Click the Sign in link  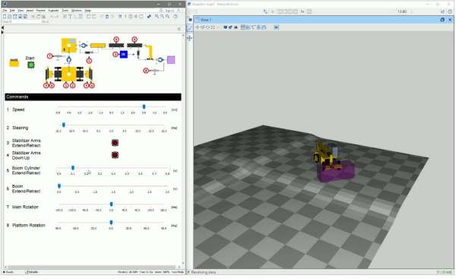169,11
